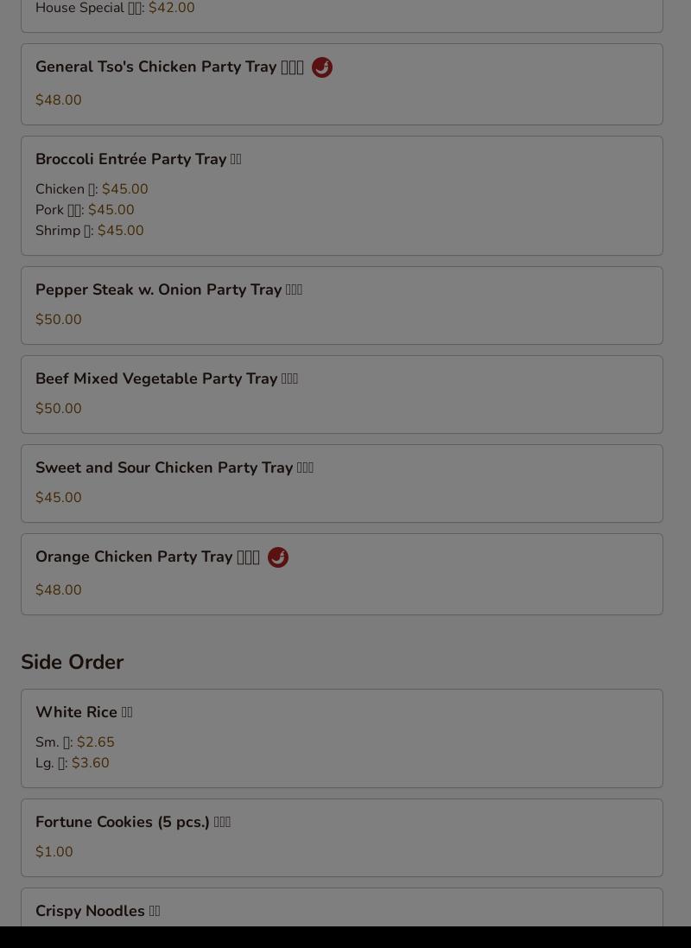Click House Special $42.00 option
This screenshot has height=948, width=691.
pos(115,8)
